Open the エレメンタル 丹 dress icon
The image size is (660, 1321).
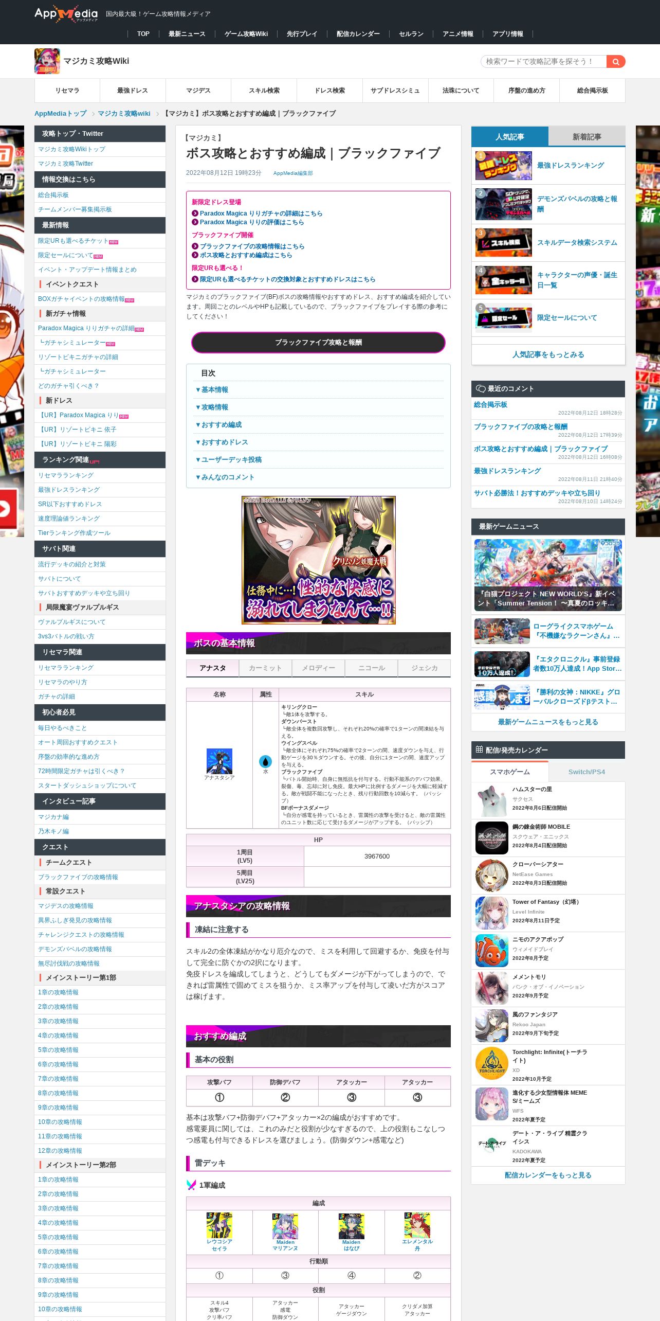[417, 1225]
